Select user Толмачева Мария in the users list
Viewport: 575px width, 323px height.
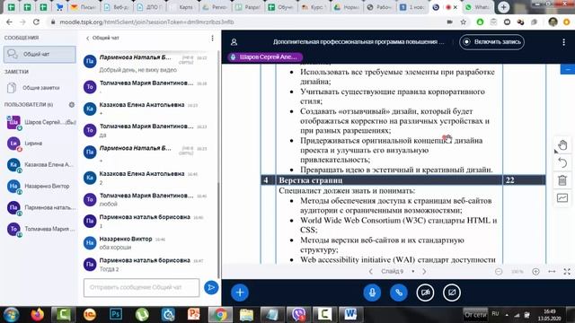pyautogui.click(x=40, y=229)
